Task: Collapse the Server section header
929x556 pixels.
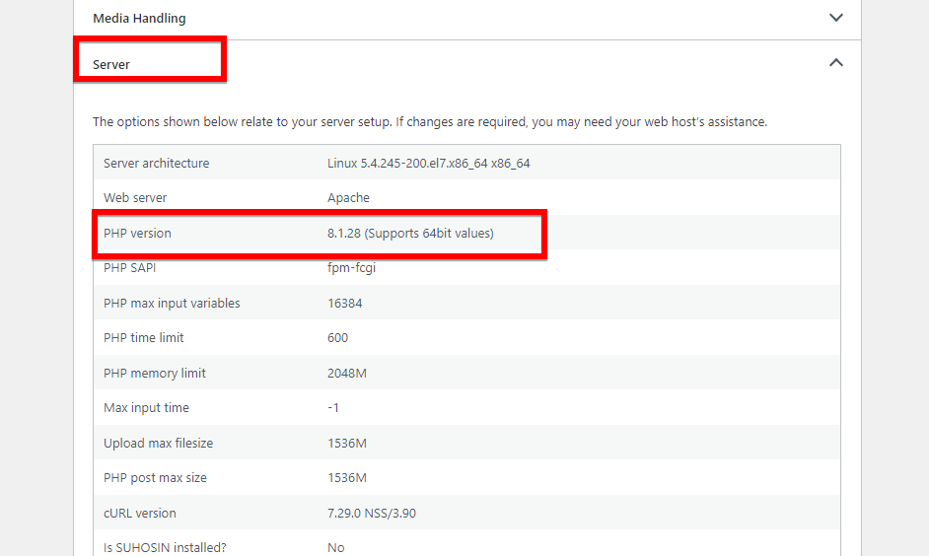Action: click(x=111, y=64)
